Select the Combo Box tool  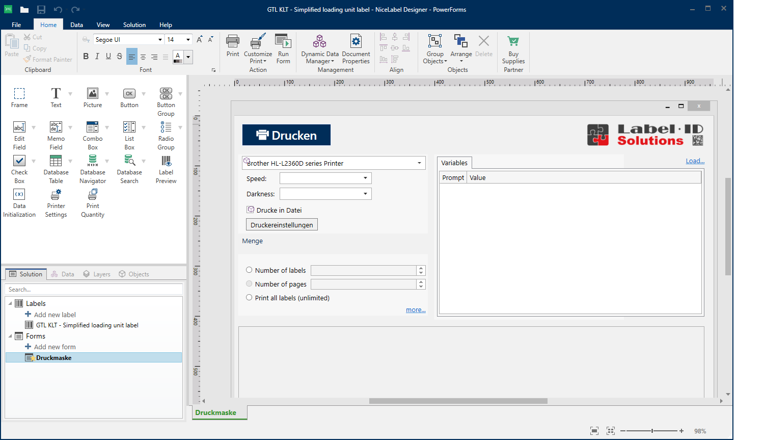(x=93, y=136)
